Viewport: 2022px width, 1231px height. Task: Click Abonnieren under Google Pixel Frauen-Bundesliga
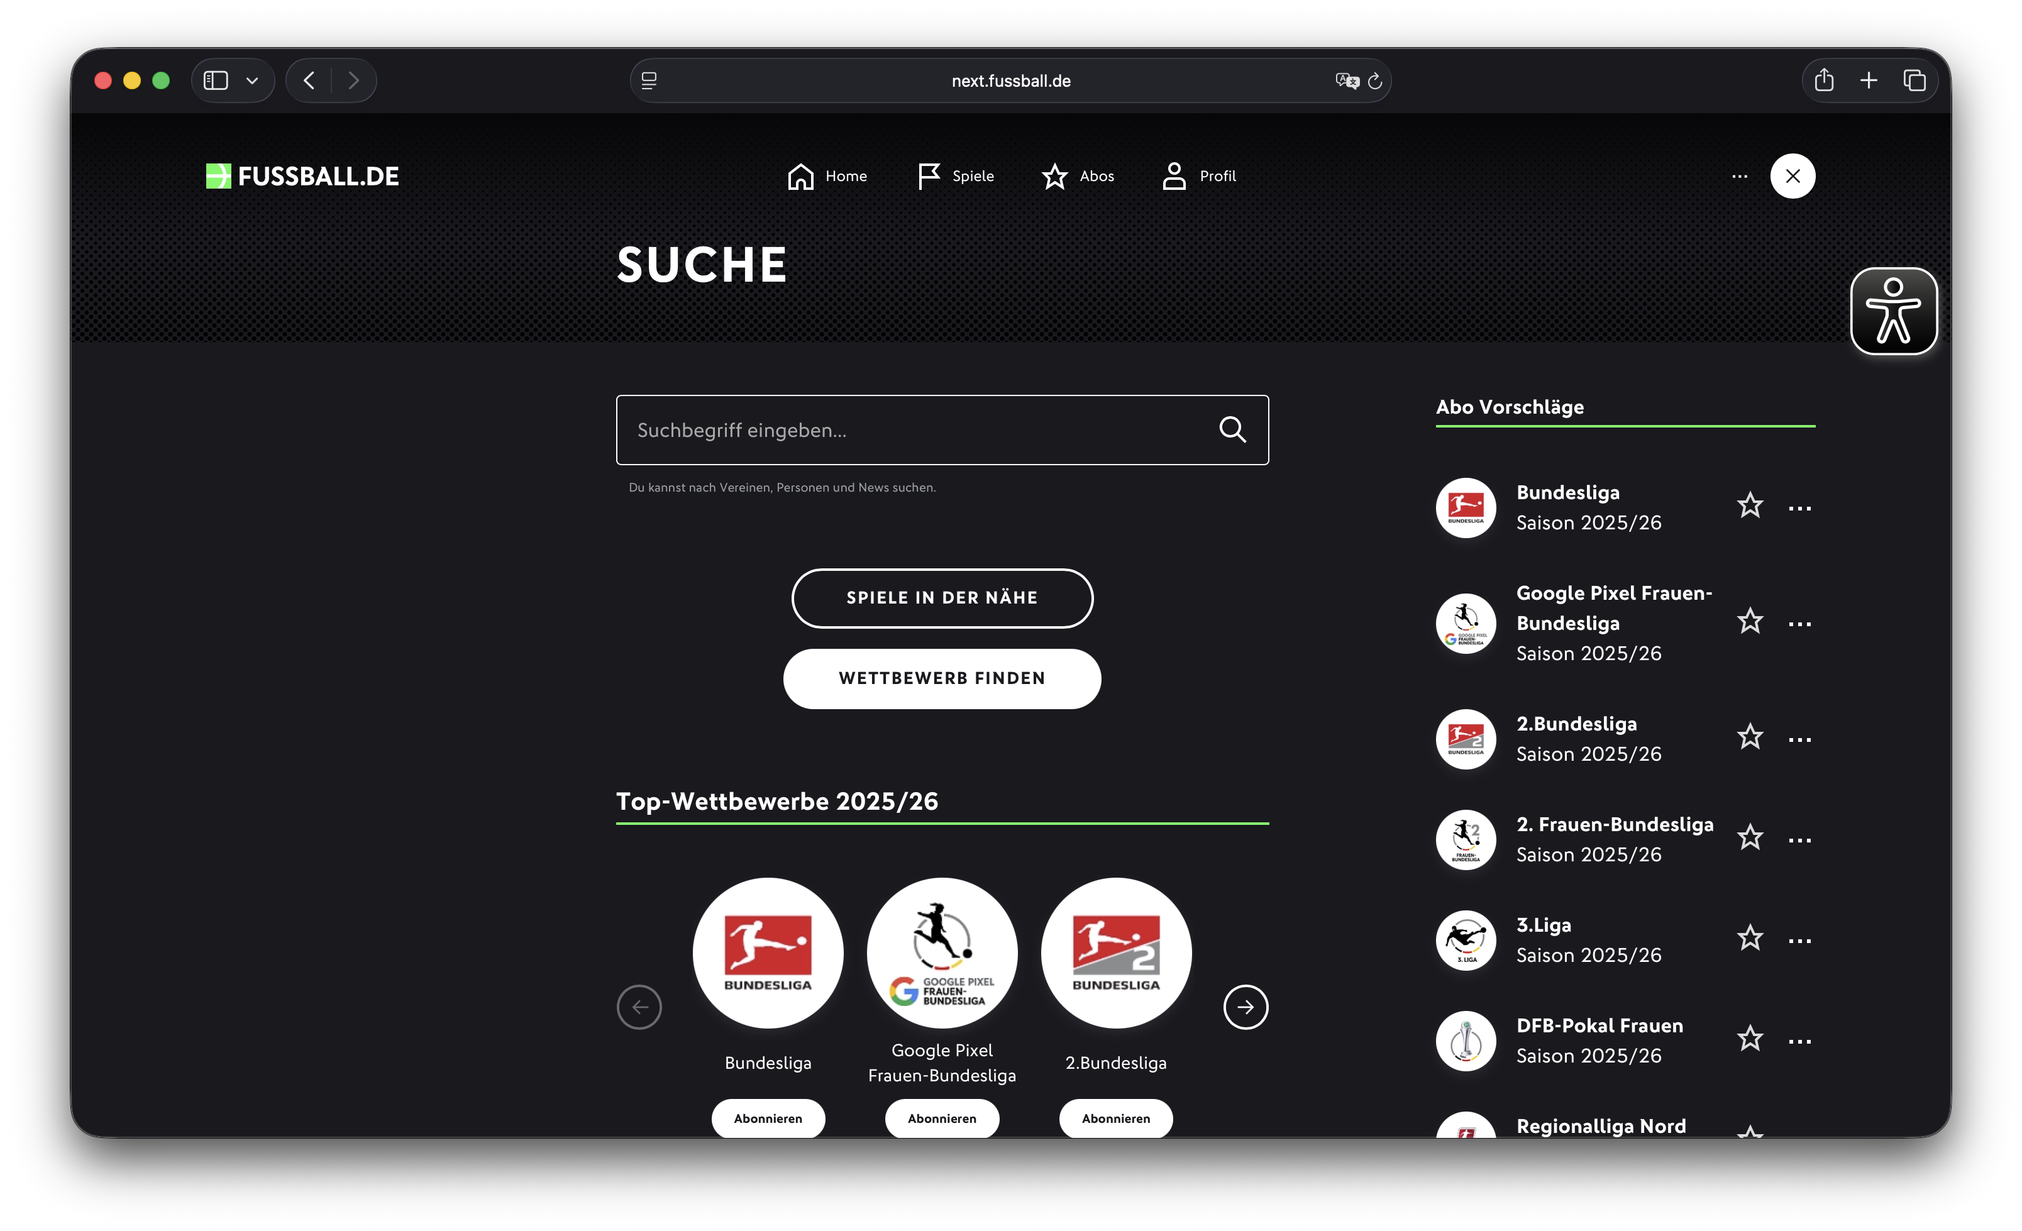942,1118
